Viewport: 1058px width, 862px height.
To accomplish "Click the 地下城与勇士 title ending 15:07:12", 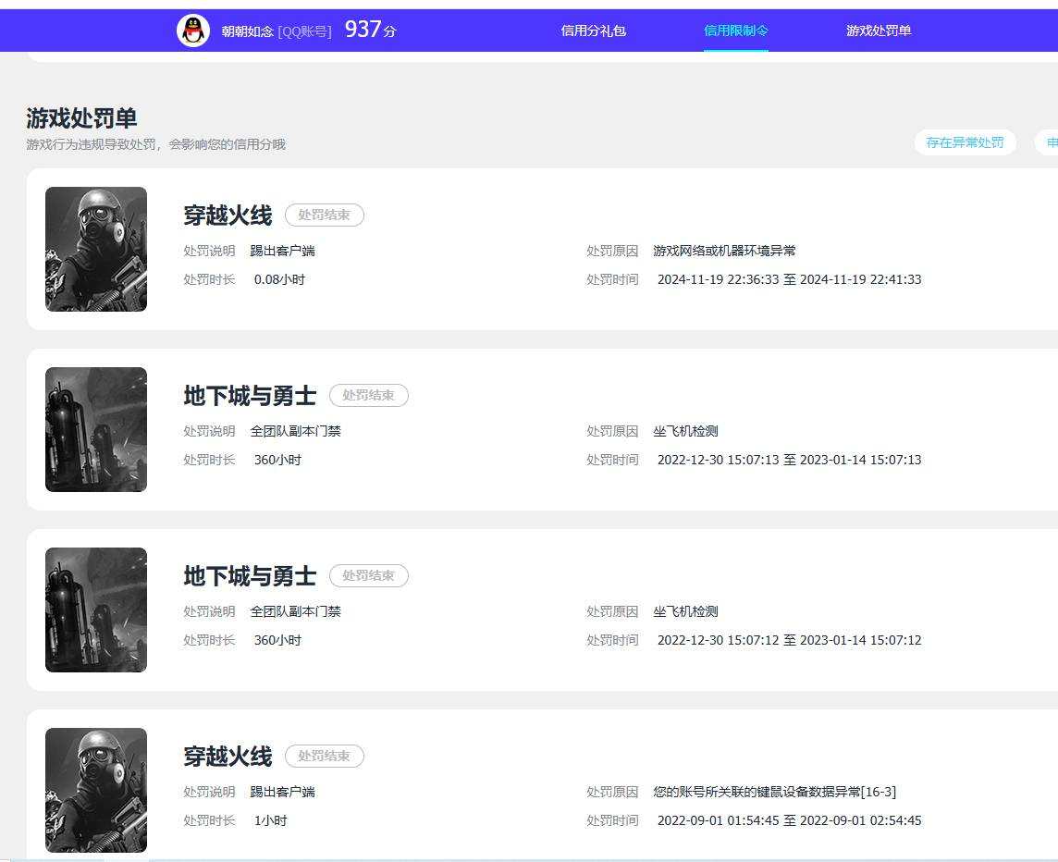I will [x=250, y=576].
